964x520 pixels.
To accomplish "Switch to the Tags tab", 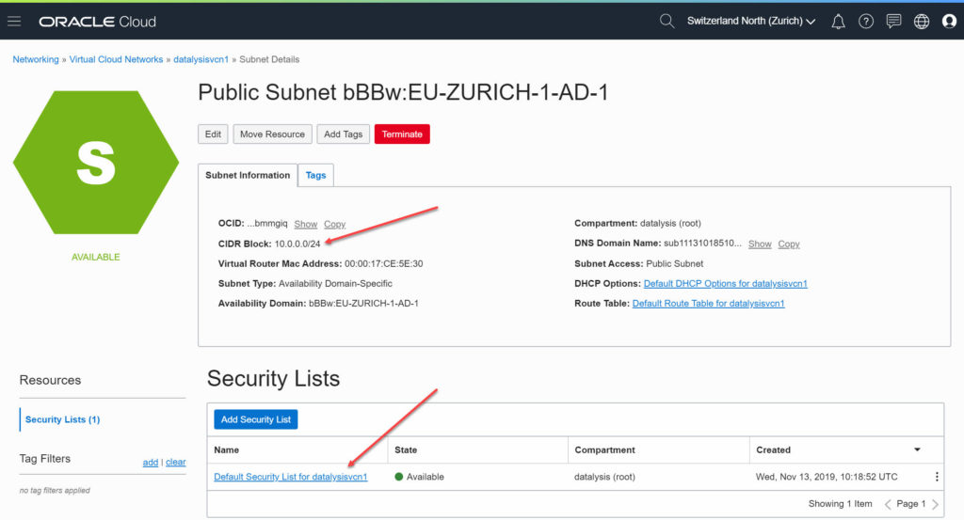I will [x=315, y=175].
